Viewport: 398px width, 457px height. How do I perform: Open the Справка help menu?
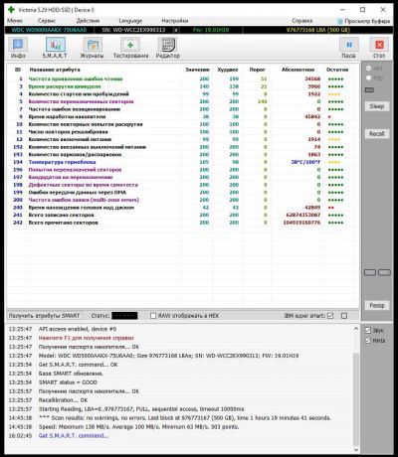302,21
